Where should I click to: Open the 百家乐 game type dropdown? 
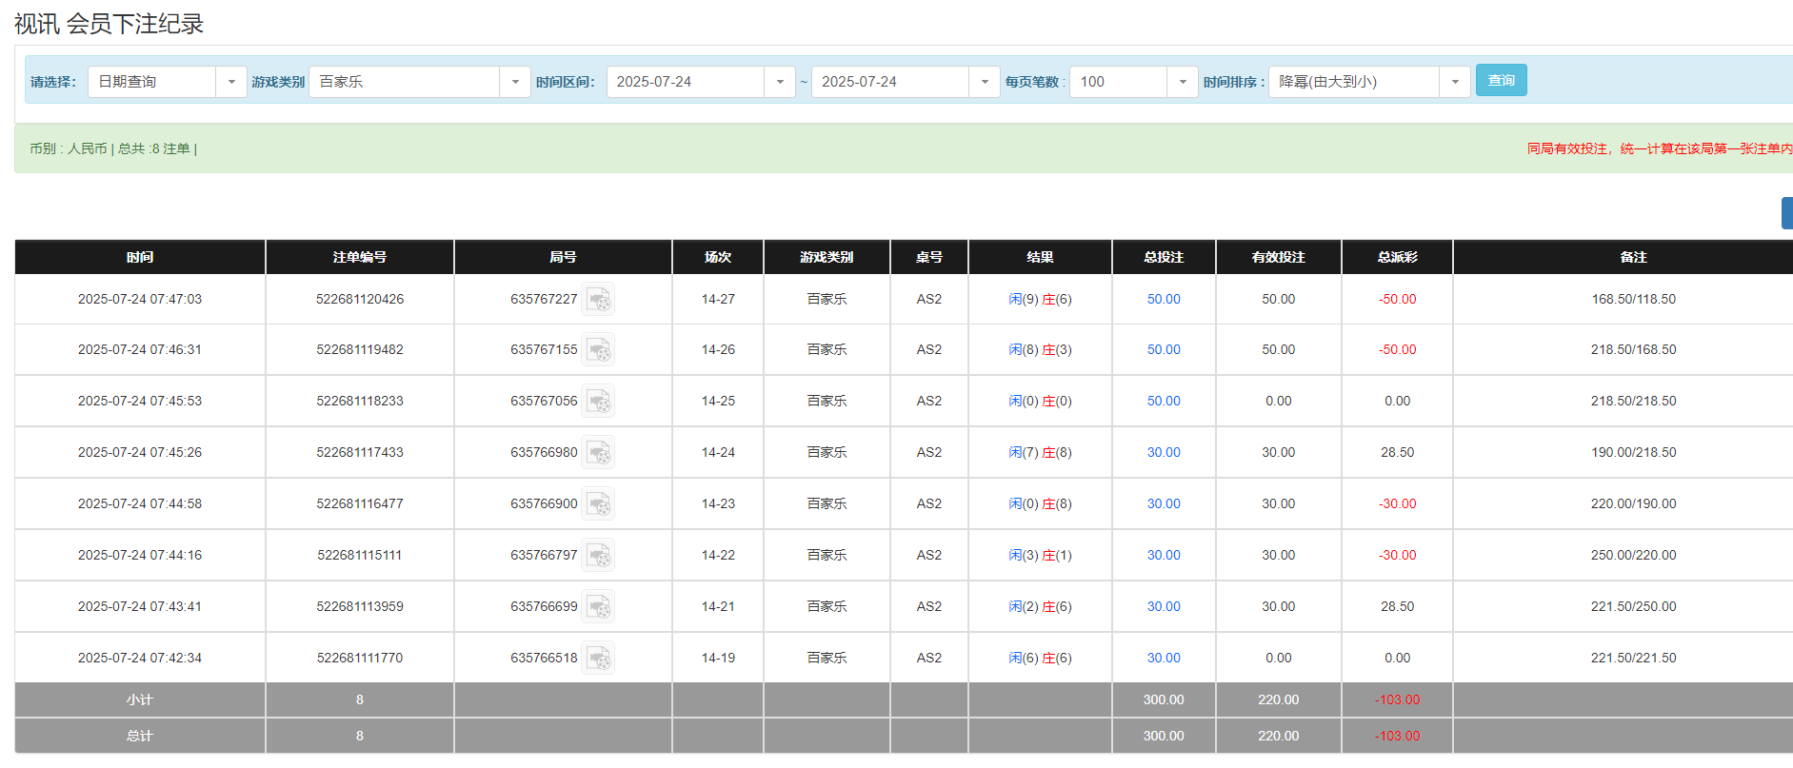(514, 82)
